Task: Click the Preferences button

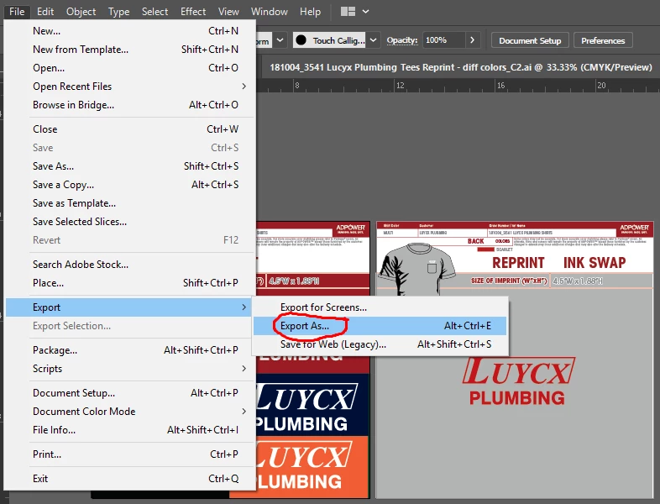Action: (603, 40)
